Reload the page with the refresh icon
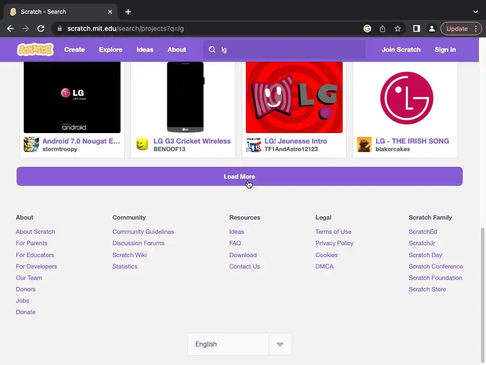Image resolution: width=486 pixels, height=365 pixels. [x=41, y=29]
